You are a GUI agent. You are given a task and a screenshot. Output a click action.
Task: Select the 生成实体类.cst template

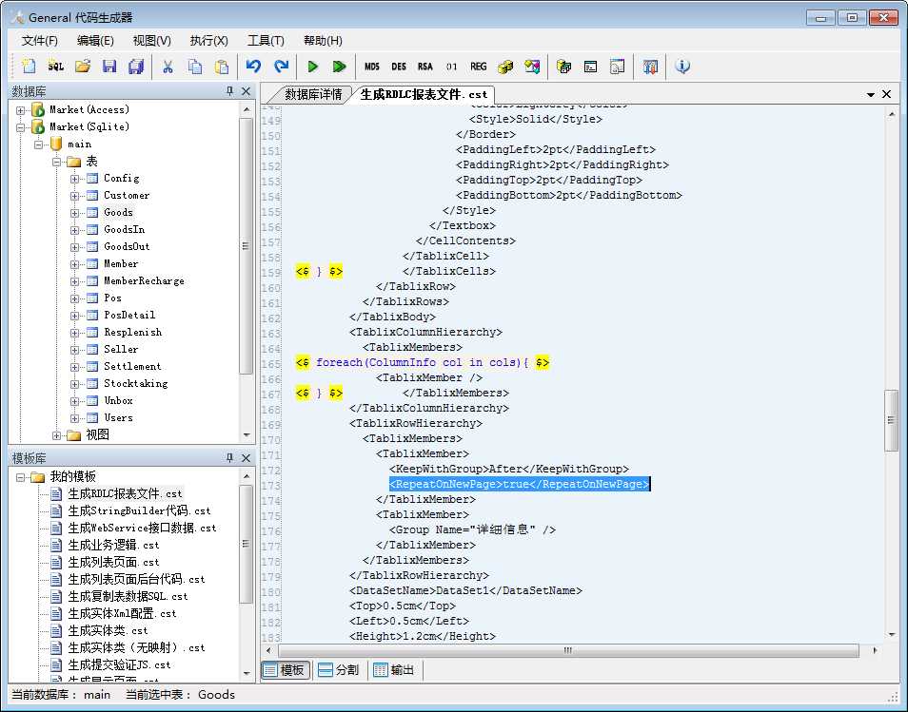click(107, 631)
